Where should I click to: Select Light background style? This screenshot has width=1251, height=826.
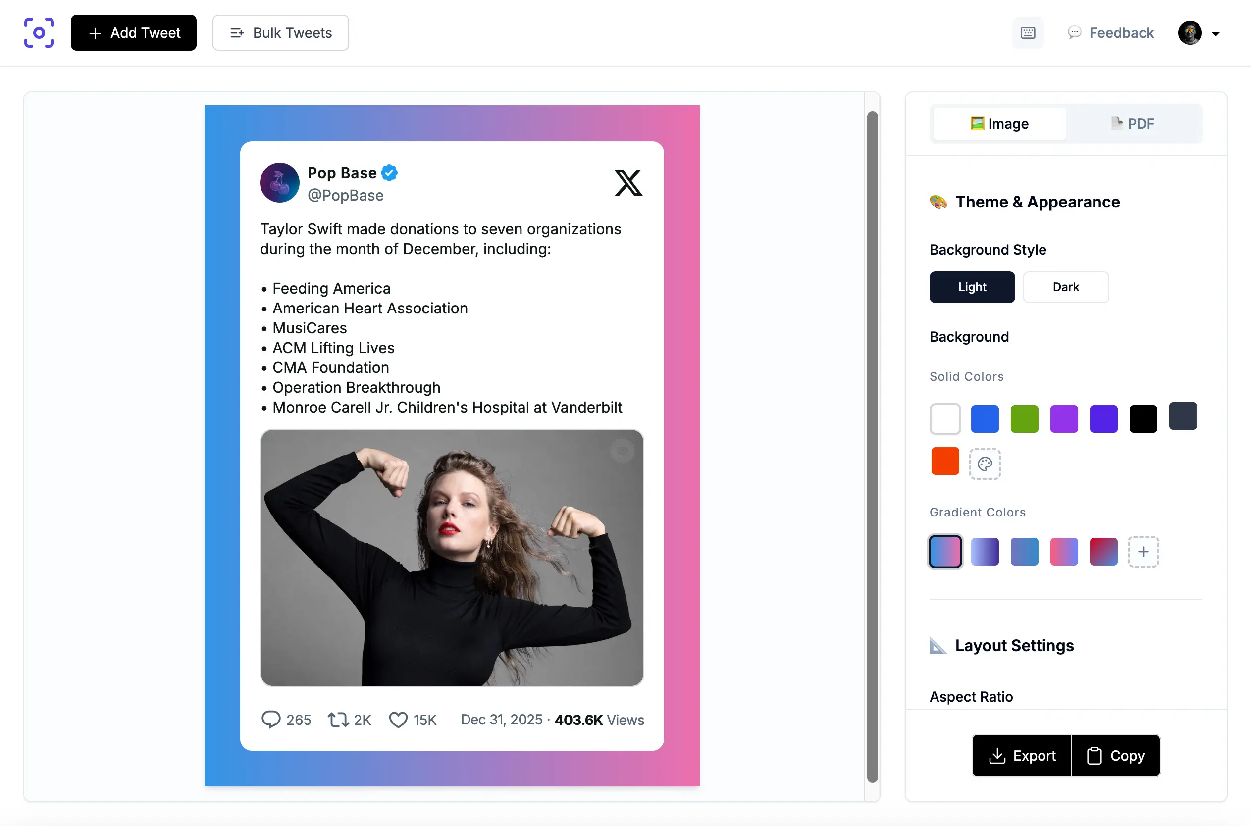coord(971,287)
